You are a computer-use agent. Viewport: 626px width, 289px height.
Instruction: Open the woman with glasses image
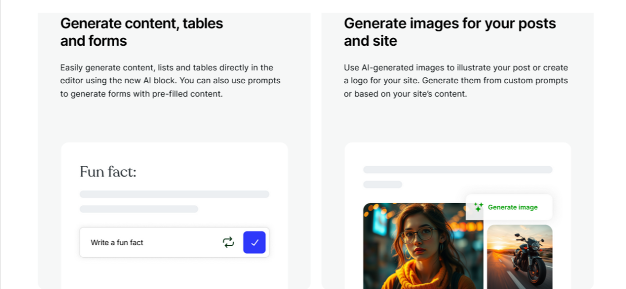pos(423,246)
